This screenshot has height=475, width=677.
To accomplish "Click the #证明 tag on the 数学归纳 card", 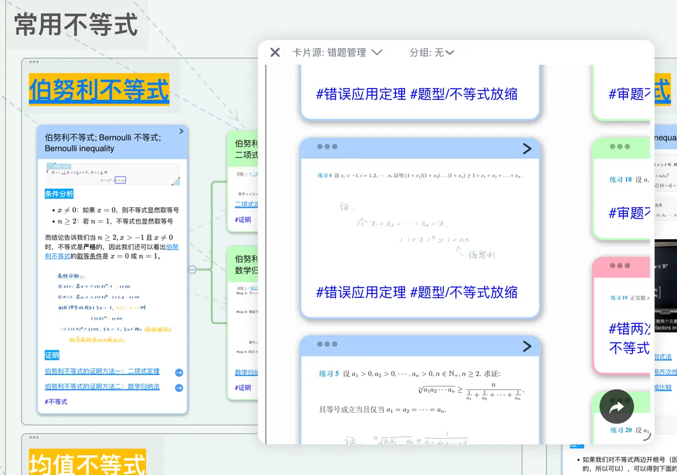I will (x=243, y=388).
